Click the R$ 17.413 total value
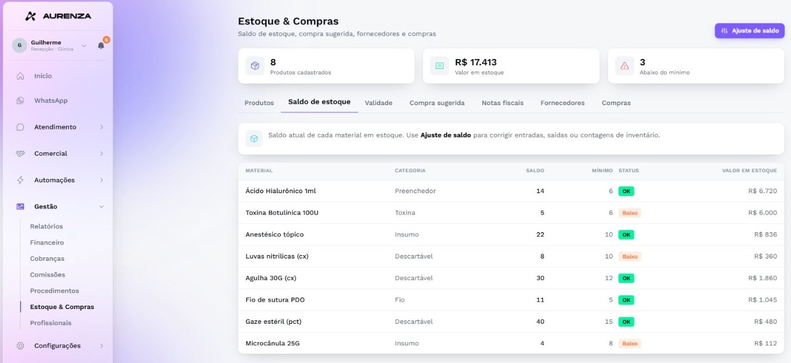Screen dimensions: 791x363 (x=476, y=62)
